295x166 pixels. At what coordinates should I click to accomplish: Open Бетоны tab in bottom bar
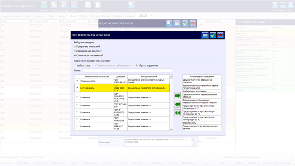point(173,163)
